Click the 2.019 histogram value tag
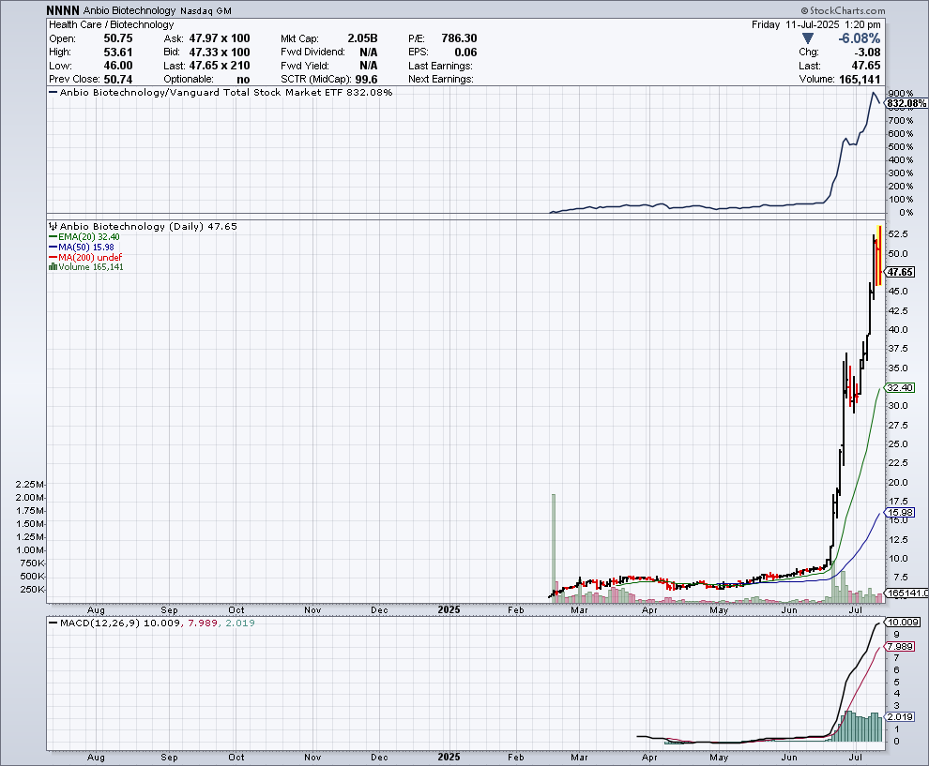929x766 pixels. point(900,717)
